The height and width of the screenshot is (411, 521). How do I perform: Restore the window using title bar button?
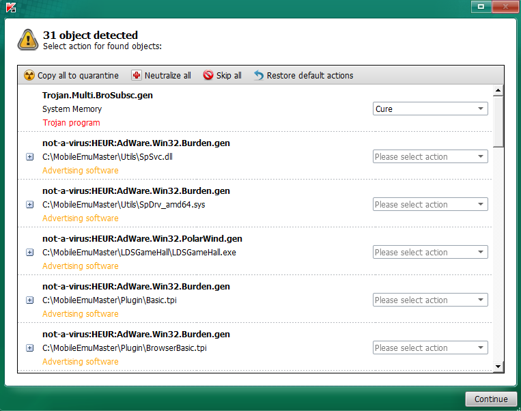tap(481, 6)
